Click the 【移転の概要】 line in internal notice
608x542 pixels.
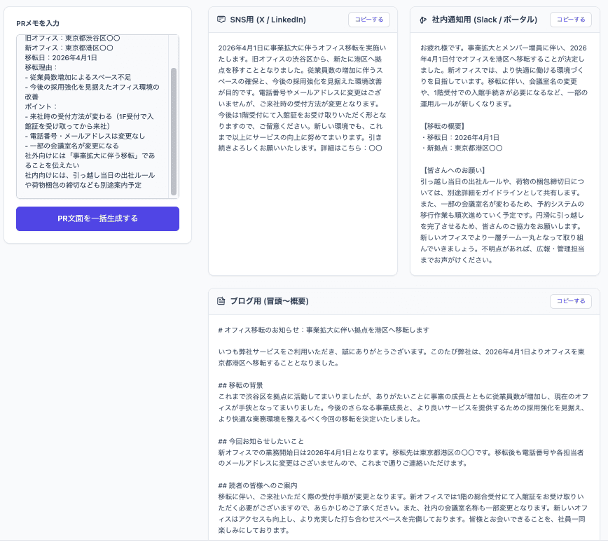coord(443,126)
